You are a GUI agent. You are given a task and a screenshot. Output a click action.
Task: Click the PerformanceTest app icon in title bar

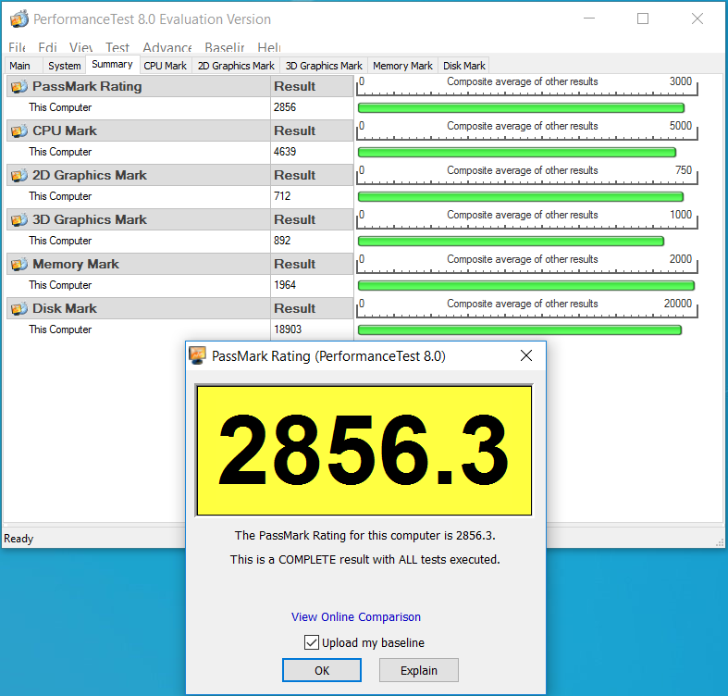(19, 19)
